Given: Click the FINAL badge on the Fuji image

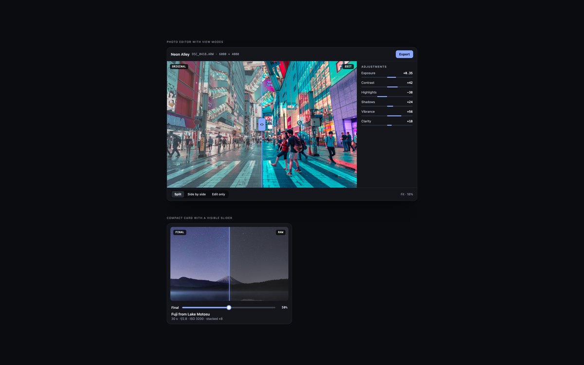Looking at the screenshot, I should (180, 232).
